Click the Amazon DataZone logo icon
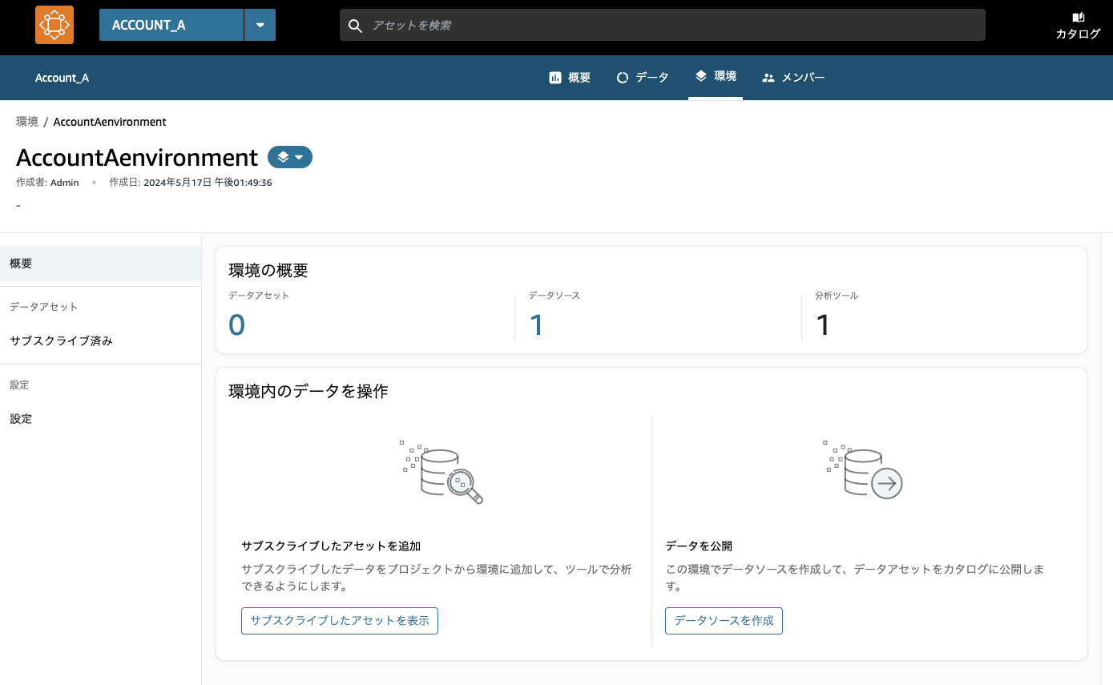The width and height of the screenshot is (1113, 685). point(53,24)
